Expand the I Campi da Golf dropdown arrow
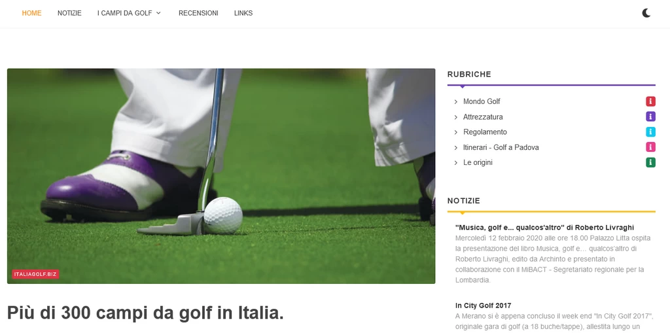Screen dimensions: 670x333 click(158, 13)
